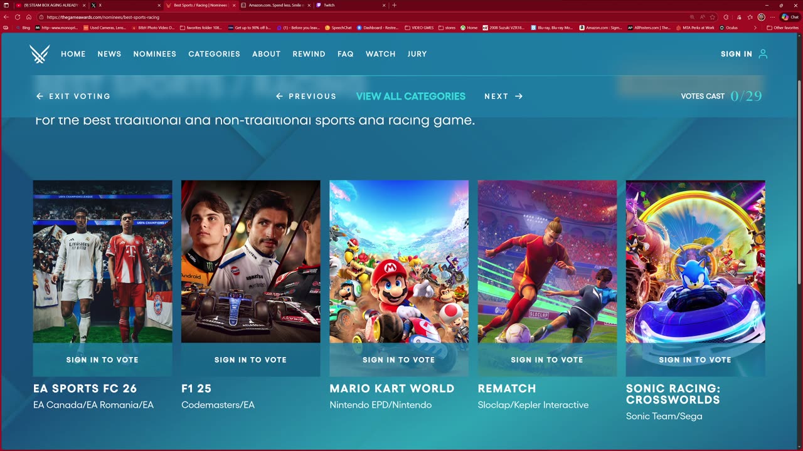
Task: Open the new tab plus button
Action: [394, 5]
